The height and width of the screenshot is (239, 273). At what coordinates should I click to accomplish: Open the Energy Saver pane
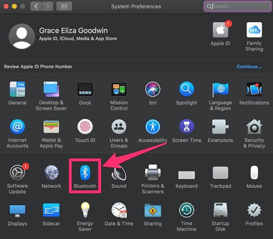pos(85,211)
